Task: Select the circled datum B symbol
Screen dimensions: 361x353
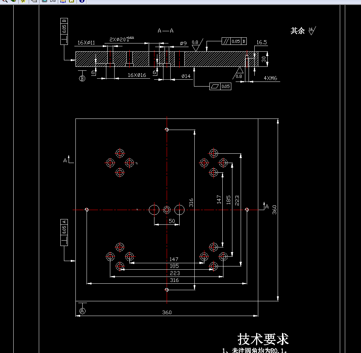Action: click(x=82, y=79)
